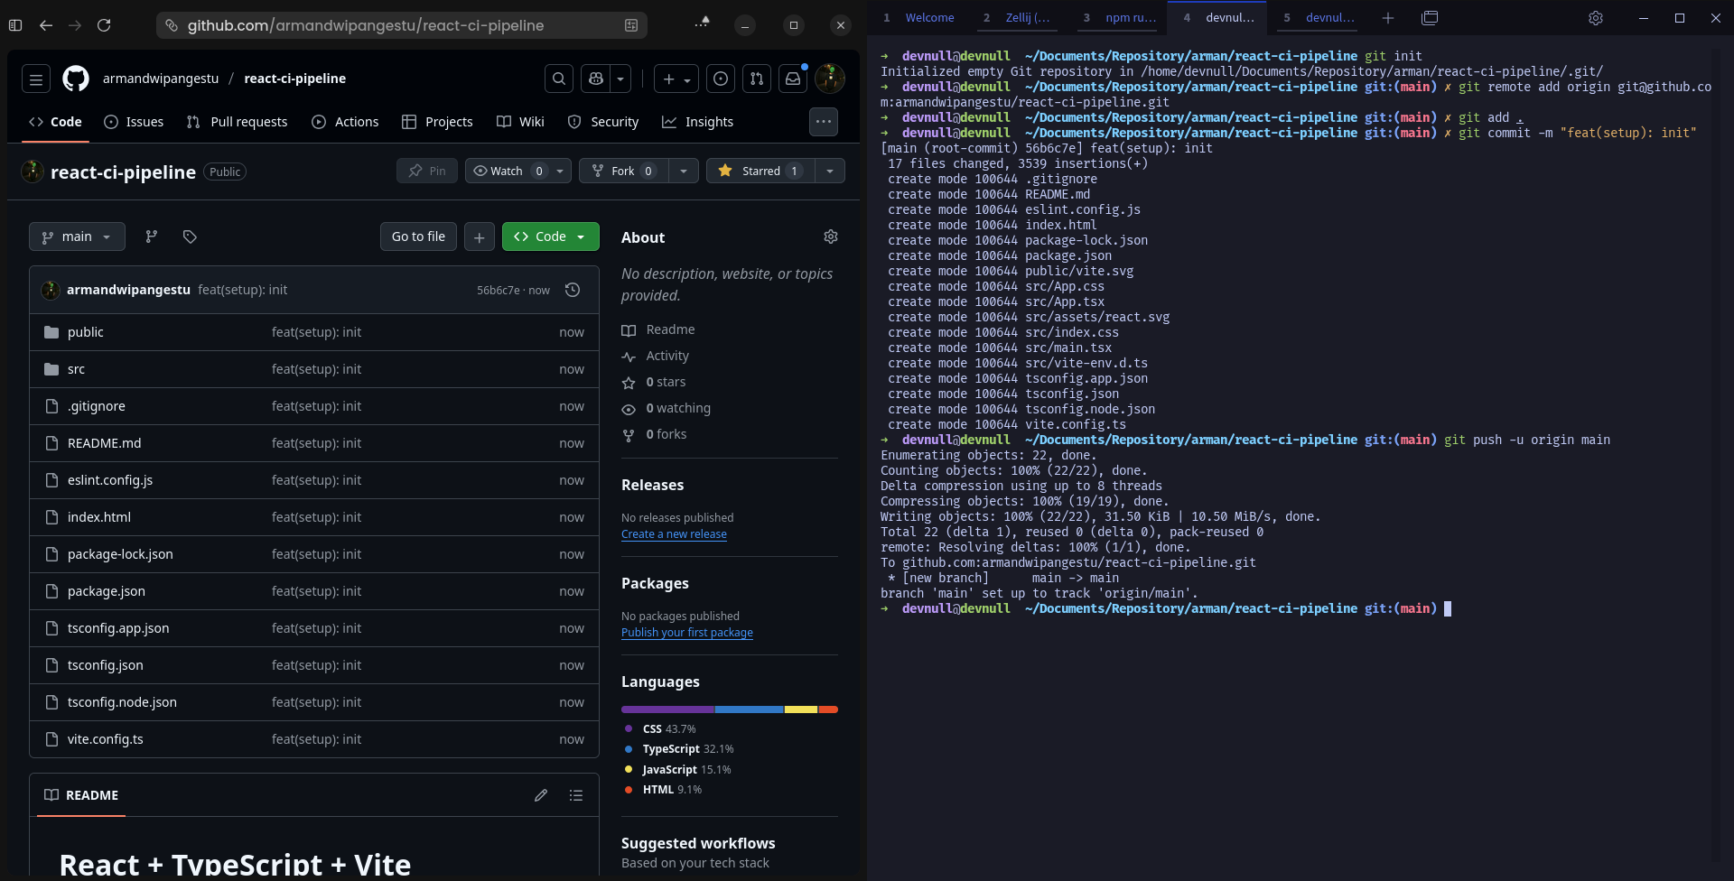
Task: Open the notifications inbox icon
Action: (792, 79)
